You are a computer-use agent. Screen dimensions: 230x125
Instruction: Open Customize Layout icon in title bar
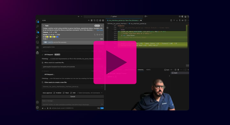[x=180, y=16]
